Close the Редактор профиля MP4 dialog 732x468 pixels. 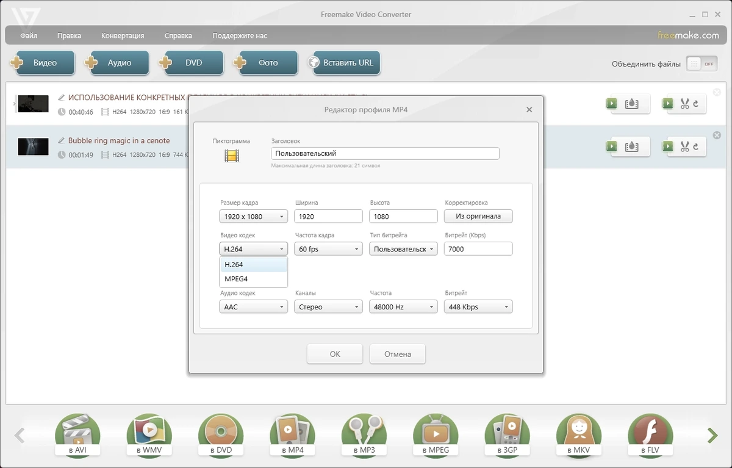(x=529, y=110)
